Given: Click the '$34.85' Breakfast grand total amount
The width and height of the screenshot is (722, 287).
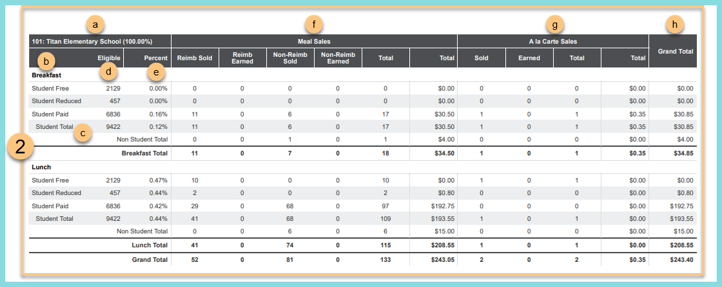Looking at the screenshot, I should click(x=683, y=153).
